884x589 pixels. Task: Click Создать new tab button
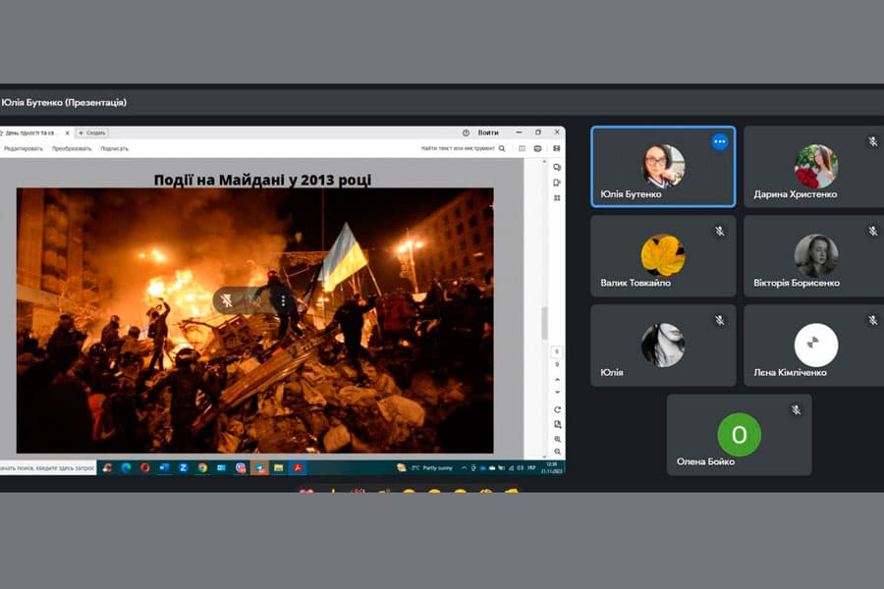click(x=92, y=133)
